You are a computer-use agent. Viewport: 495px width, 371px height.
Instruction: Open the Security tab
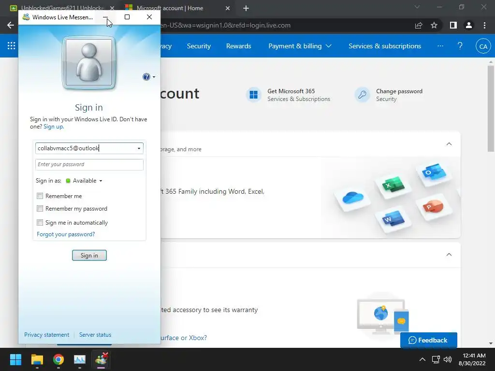click(199, 46)
